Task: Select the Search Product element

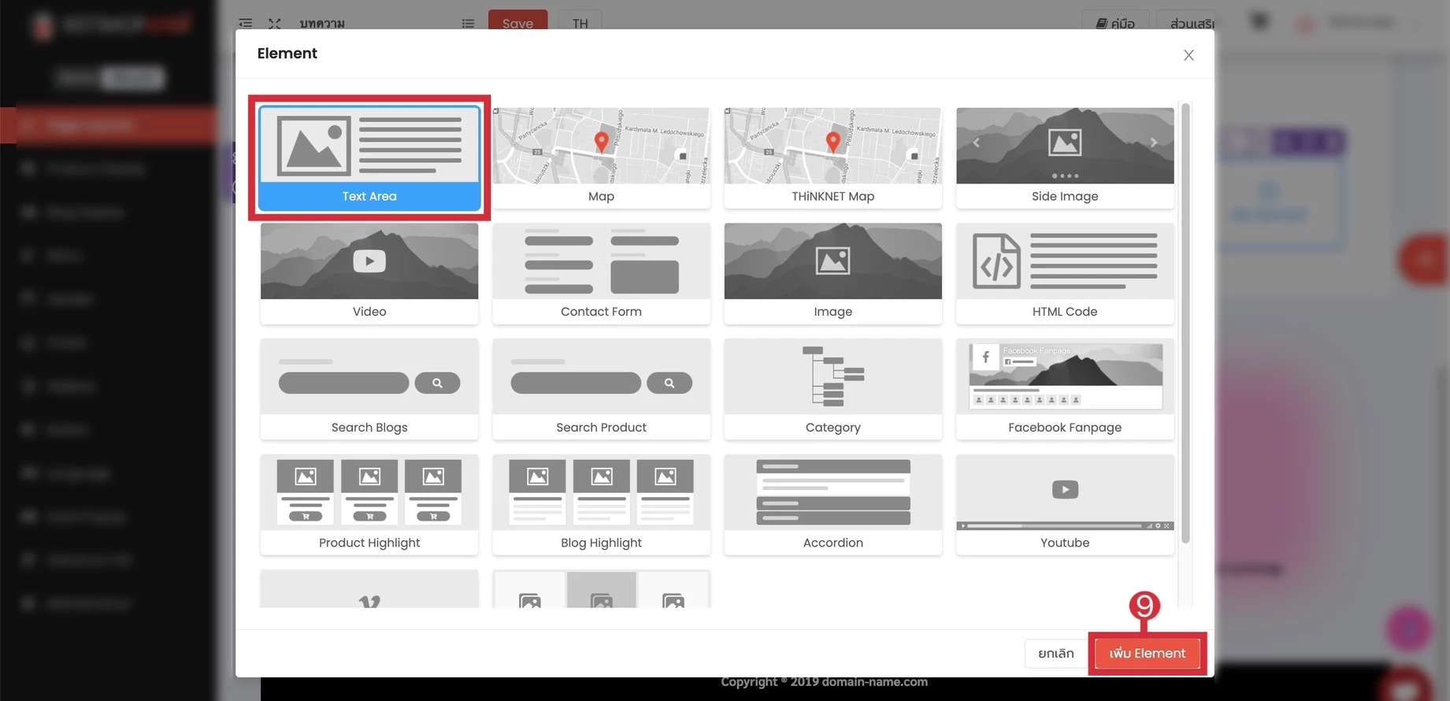Action: click(601, 389)
